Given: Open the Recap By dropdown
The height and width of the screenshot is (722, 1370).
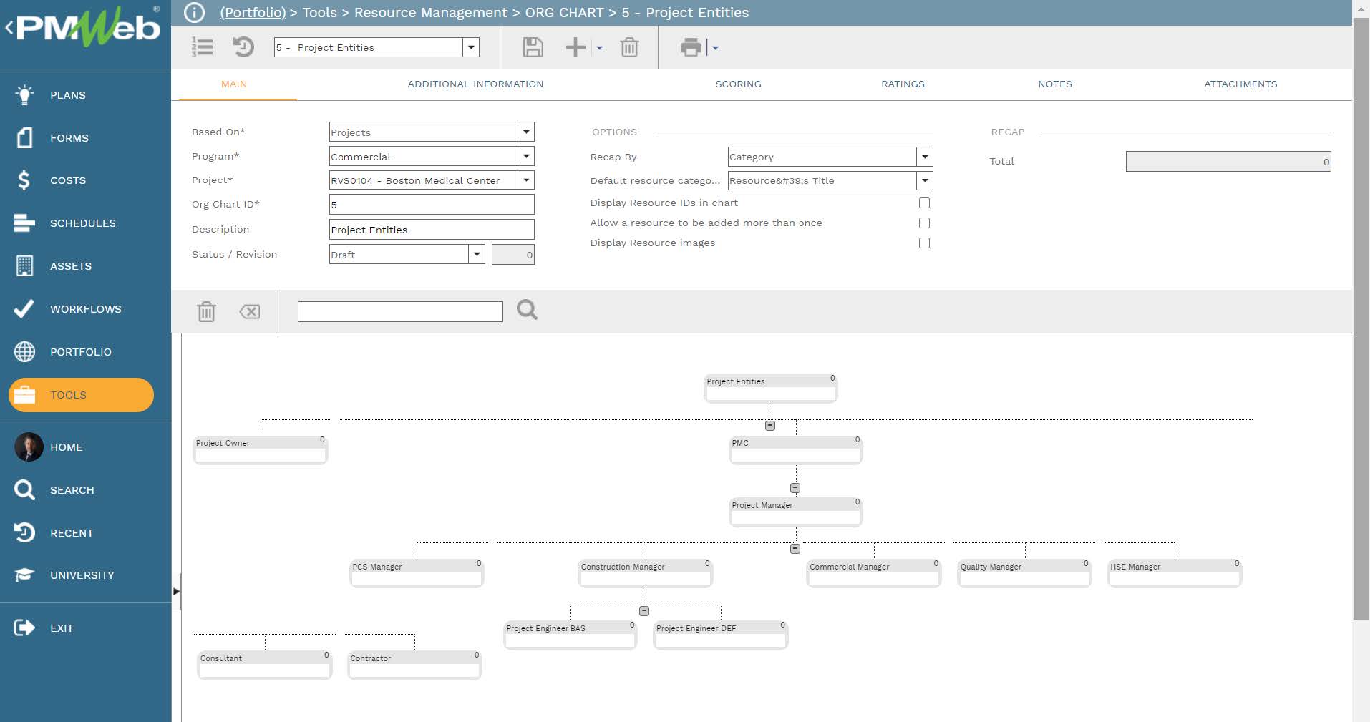Looking at the screenshot, I should tap(924, 157).
